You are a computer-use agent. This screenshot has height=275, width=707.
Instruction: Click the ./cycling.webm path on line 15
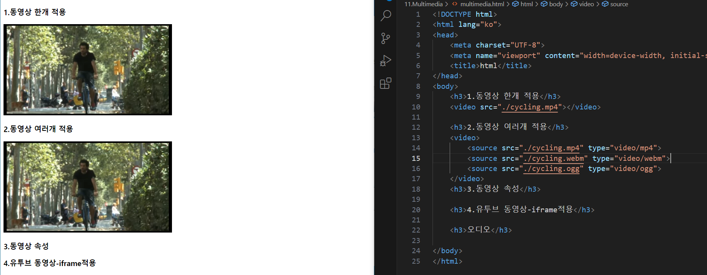[554, 159]
